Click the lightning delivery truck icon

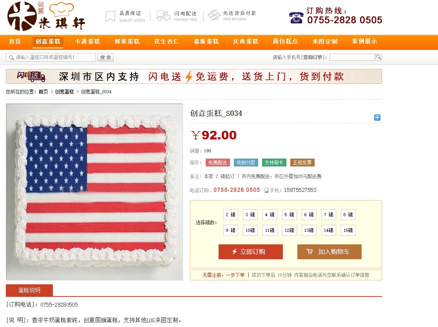pyautogui.click(x=163, y=16)
